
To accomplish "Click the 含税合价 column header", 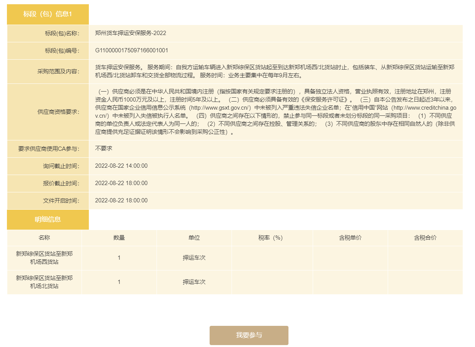I will [425, 238].
